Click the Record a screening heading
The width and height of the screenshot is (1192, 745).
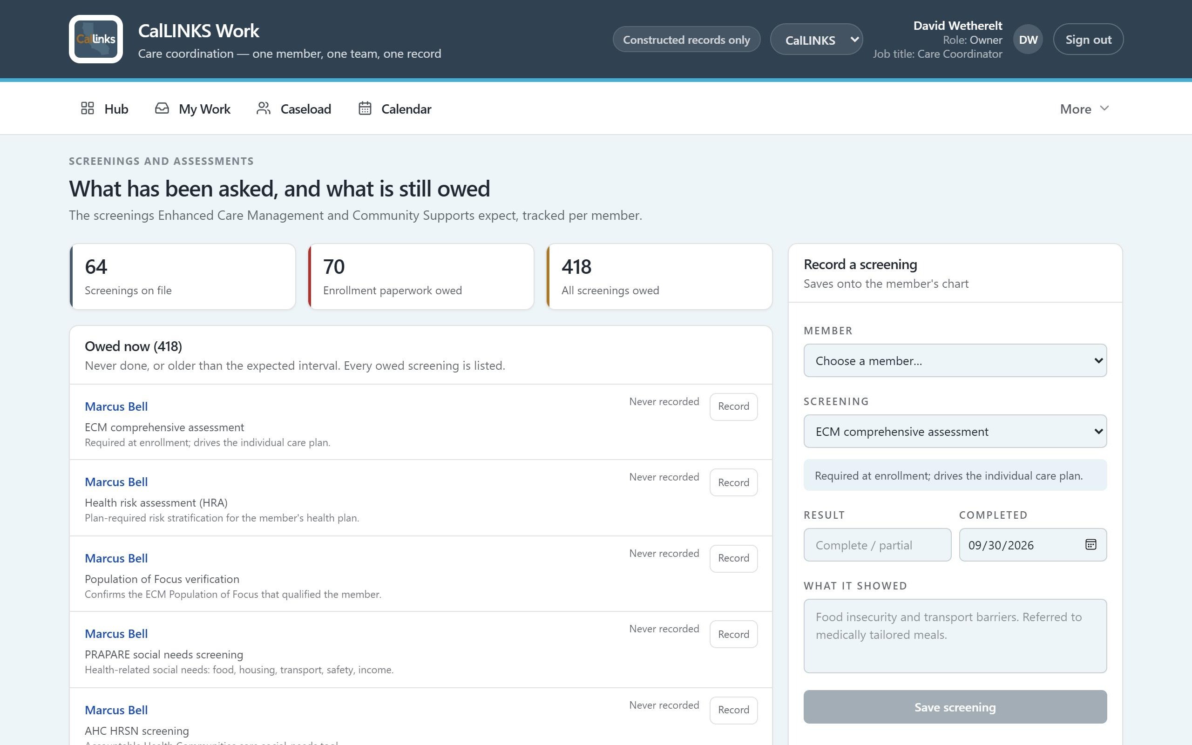pos(860,264)
